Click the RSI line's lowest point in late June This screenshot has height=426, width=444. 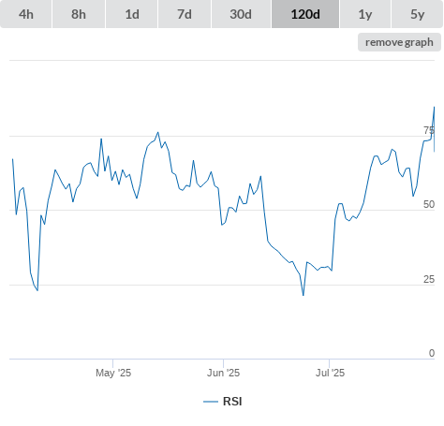(x=303, y=295)
